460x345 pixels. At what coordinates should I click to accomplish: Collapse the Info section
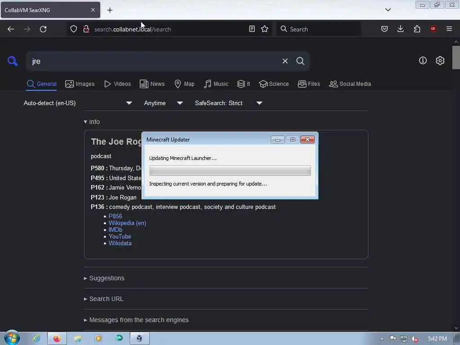pyautogui.click(x=92, y=122)
